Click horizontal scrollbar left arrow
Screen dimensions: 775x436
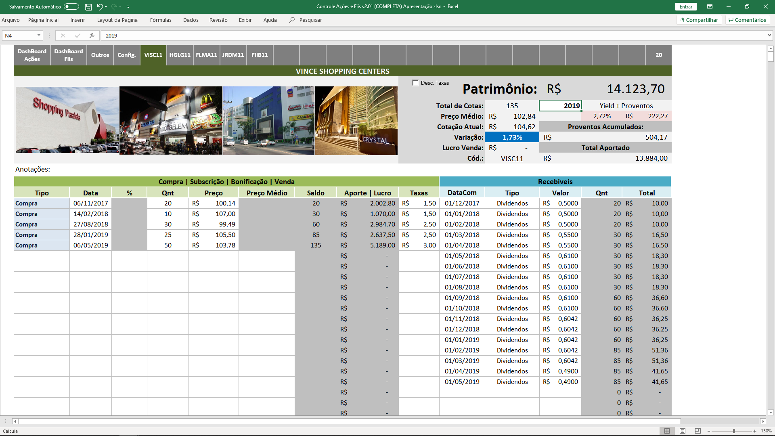tap(15, 421)
